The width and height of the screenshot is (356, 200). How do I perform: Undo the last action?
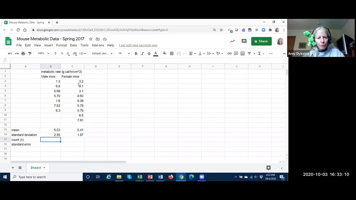10,53
